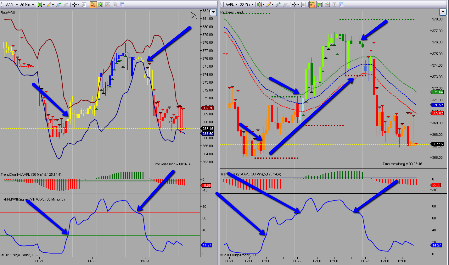Open the panel dropdown button on RockWell chart

pos(213,13)
